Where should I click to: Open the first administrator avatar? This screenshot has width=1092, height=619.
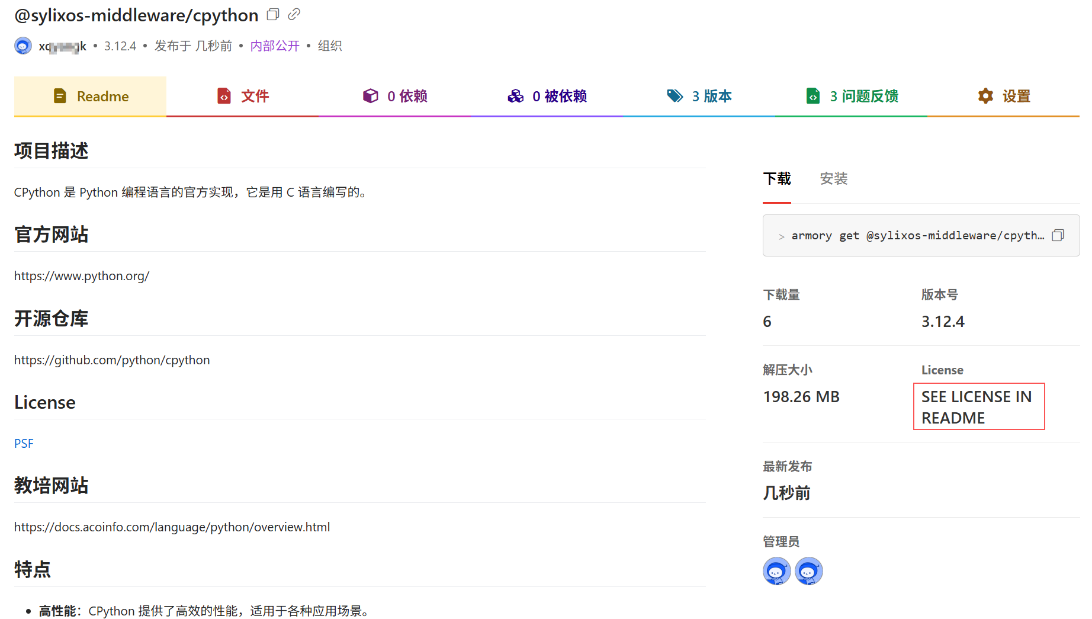point(777,571)
